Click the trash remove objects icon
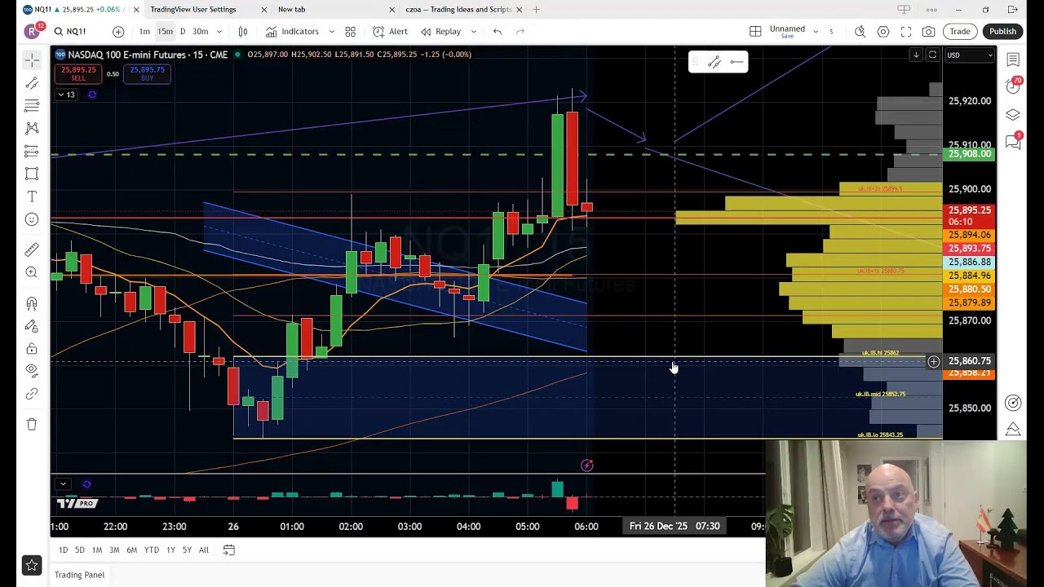Viewport: 1044px width, 587px height. click(x=32, y=424)
